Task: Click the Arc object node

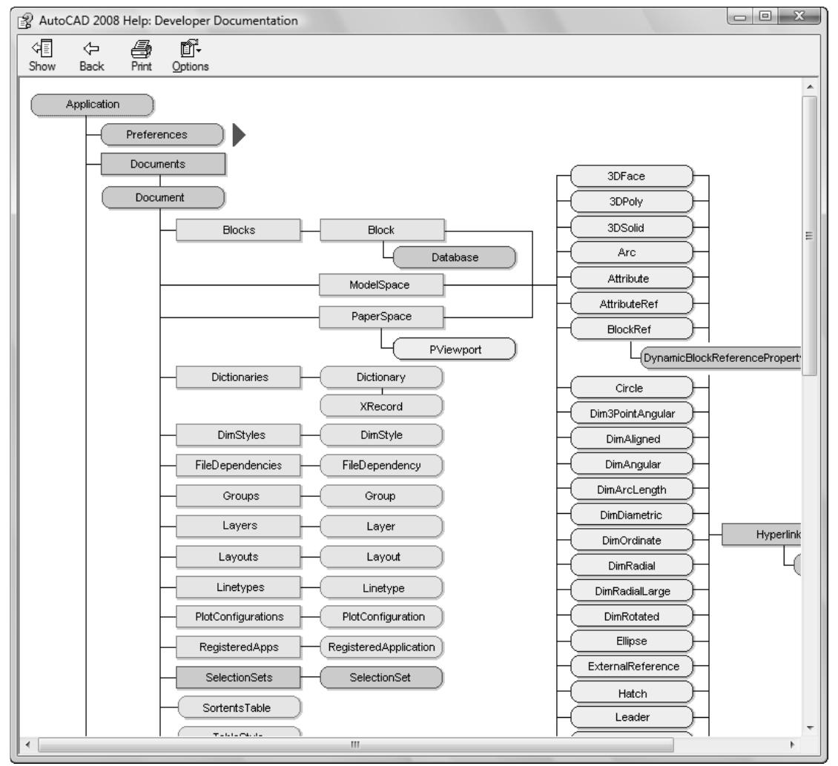Action: point(631,252)
